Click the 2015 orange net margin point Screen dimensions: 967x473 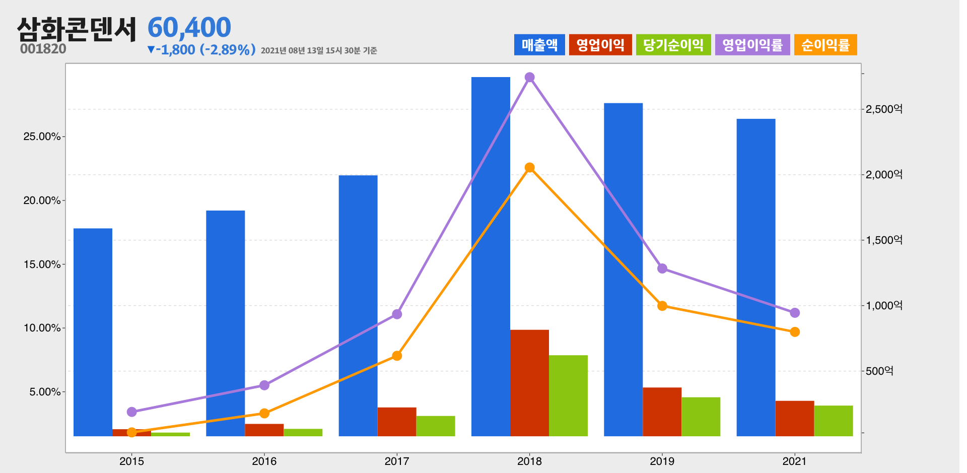132,432
